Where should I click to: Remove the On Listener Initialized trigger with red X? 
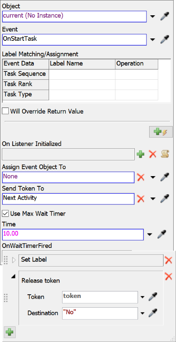pos(152,154)
